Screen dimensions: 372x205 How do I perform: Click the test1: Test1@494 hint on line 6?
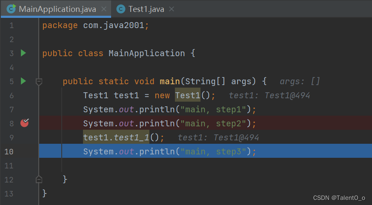(x=269, y=95)
